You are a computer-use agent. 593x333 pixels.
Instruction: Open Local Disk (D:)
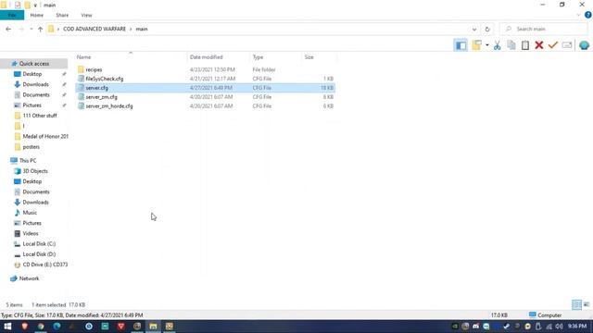[x=39, y=254]
